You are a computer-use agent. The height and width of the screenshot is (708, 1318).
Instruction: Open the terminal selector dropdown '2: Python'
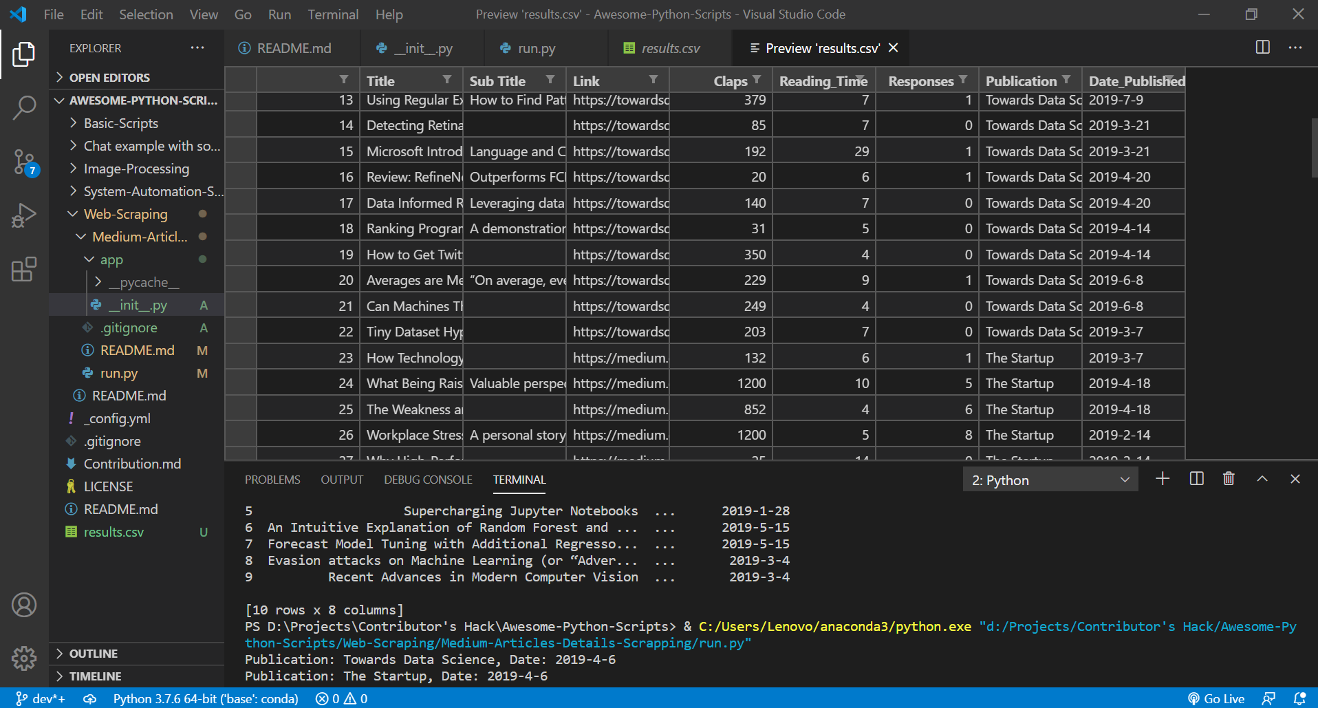[1050, 480]
